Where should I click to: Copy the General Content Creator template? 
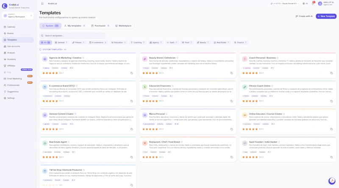tap(131, 129)
